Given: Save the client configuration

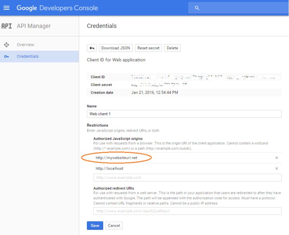Looking at the screenshot, I should click(95, 225).
